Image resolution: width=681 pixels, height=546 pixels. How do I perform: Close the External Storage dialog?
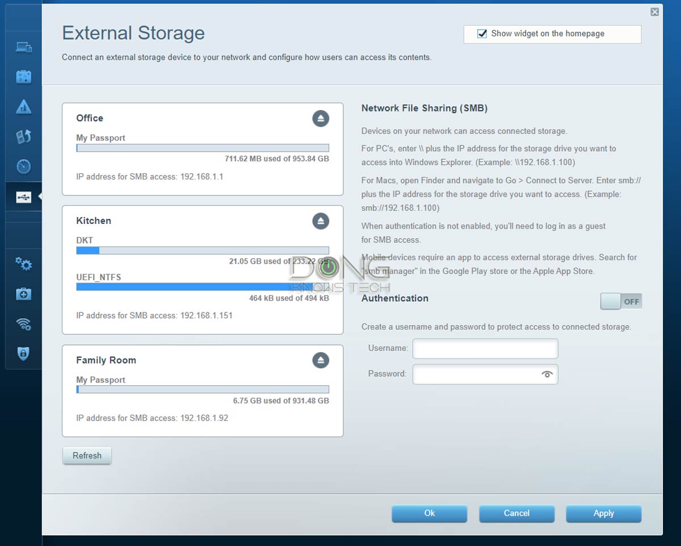coord(654,12)
